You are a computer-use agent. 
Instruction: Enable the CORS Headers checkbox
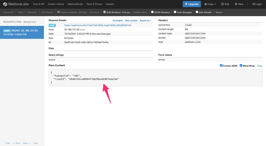pyautogui.click(x=152, y=12)
